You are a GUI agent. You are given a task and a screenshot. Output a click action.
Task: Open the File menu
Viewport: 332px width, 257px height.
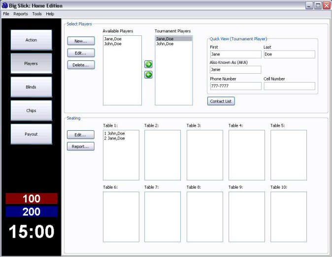(6, 14)
